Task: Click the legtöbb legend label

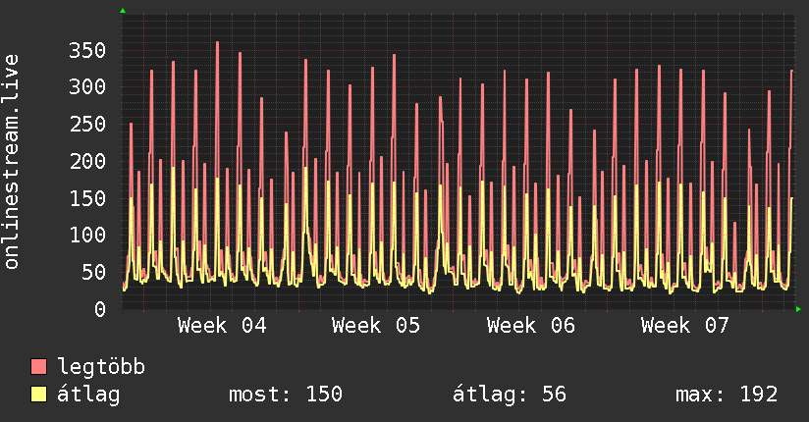Action: point(101,367)
